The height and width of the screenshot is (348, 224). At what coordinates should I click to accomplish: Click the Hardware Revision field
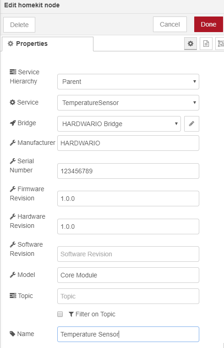tap(128, 226)
